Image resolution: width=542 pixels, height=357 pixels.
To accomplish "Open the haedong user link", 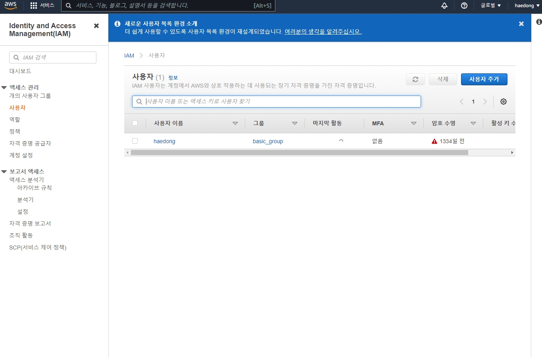I will [x=164, y=141].
